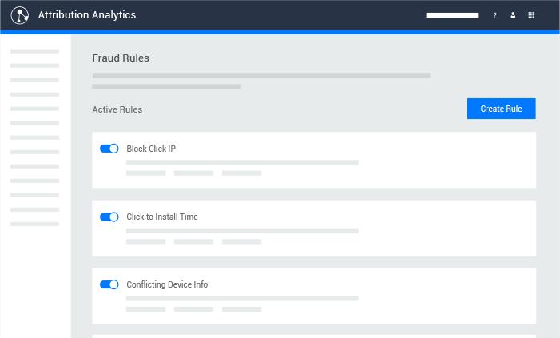
Task: Click the Block Click IP rule card body
Action: point(314,160)
